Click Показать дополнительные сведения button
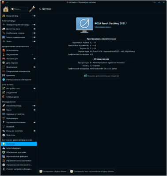 101,76
